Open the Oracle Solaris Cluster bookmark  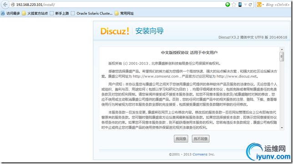coord(92,13)
